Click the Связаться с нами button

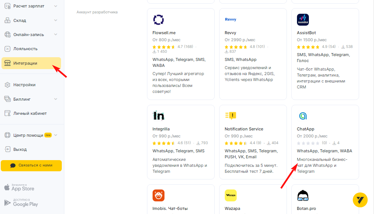point(31,165)
